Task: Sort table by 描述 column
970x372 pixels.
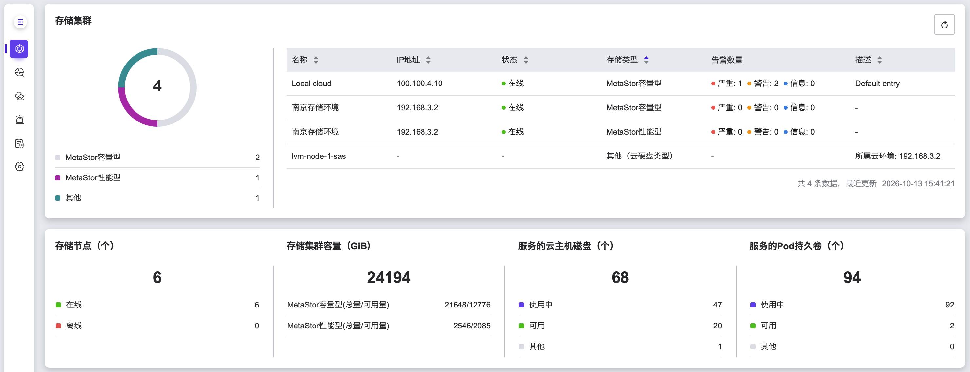Action: [879, 60]
